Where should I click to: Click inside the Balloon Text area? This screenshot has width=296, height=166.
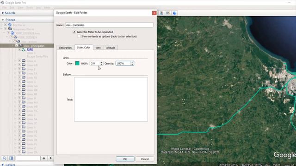[111, 100]
